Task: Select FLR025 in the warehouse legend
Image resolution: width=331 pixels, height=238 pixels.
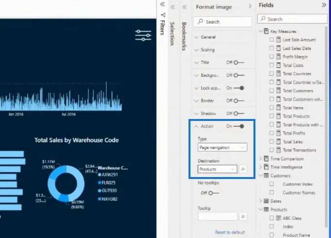Action: click(x=107, y=182)
